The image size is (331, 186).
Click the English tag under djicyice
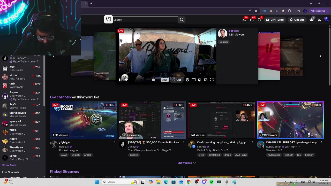224,42
